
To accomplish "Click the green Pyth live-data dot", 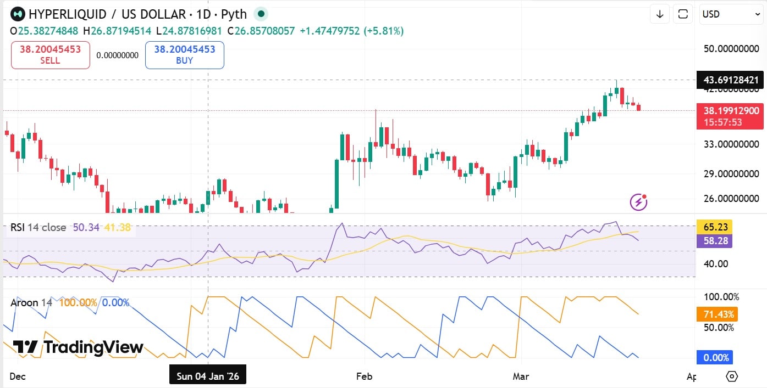I will click(261, 14).
